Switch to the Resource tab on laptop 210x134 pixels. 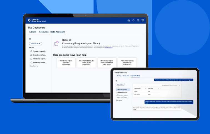pos(44,32)
